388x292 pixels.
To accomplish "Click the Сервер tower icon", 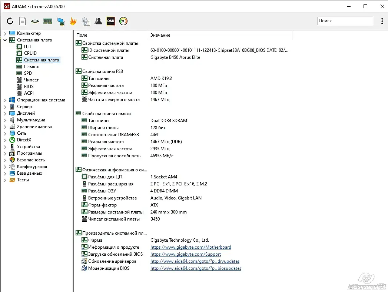I will (12, 107).
